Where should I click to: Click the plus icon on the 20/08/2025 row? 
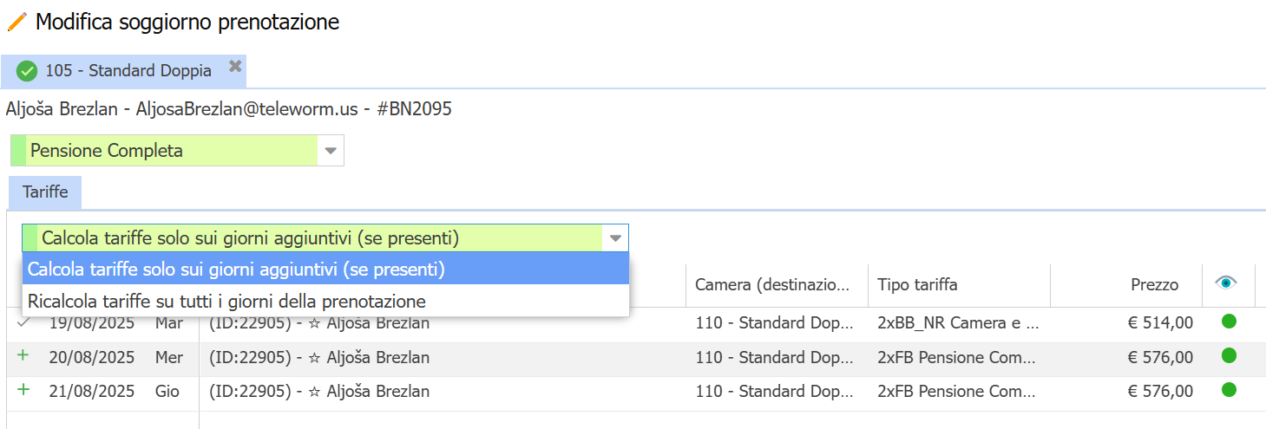click(x=23, y=355)
